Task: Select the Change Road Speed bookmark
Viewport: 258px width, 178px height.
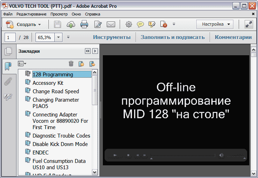Action: (x=56, y=91)
